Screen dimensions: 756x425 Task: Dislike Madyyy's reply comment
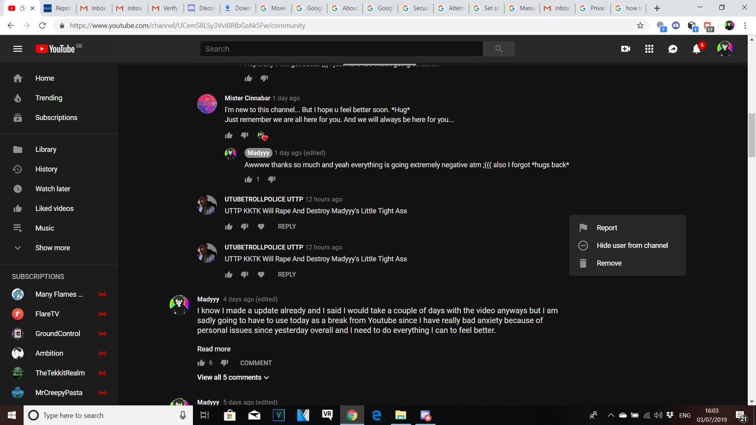point(272,179)
